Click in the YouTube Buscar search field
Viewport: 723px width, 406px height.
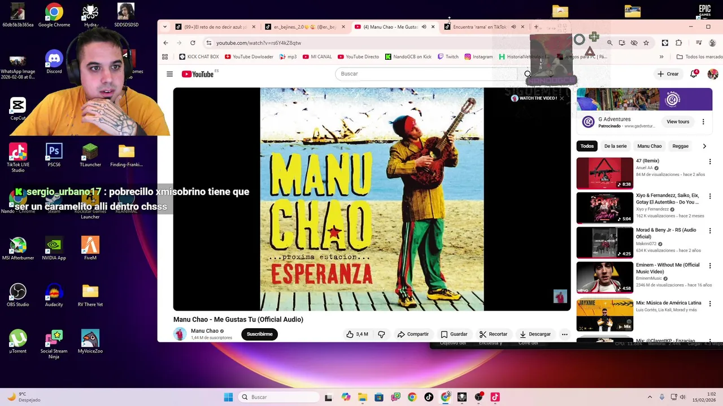click(425, 74)
